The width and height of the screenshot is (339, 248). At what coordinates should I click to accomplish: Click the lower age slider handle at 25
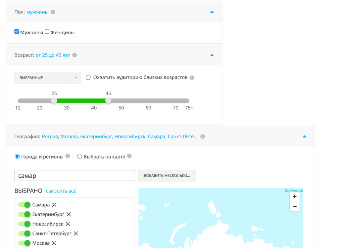click(54, 101)
